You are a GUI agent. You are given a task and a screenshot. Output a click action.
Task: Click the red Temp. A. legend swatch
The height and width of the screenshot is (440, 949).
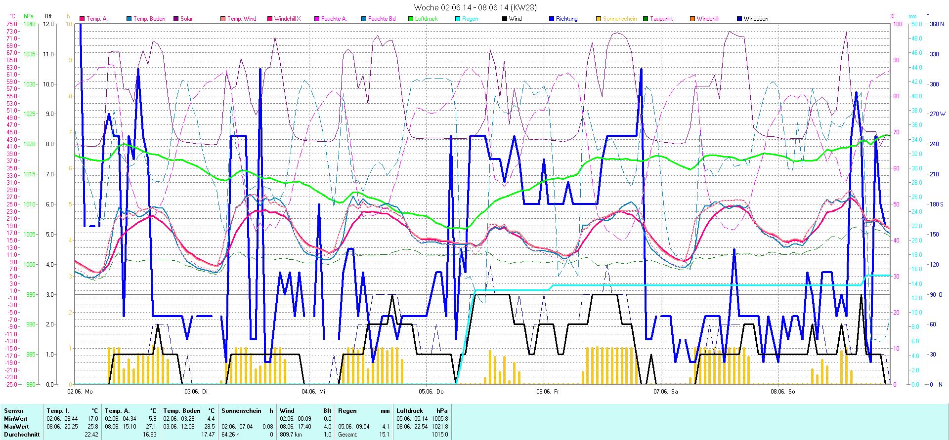(x=82, y=19)
